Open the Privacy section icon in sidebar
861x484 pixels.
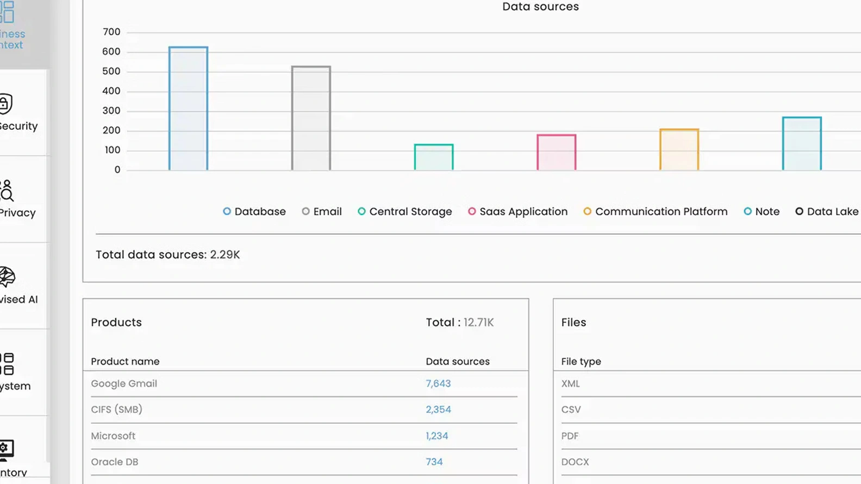[x=7, y=191]
